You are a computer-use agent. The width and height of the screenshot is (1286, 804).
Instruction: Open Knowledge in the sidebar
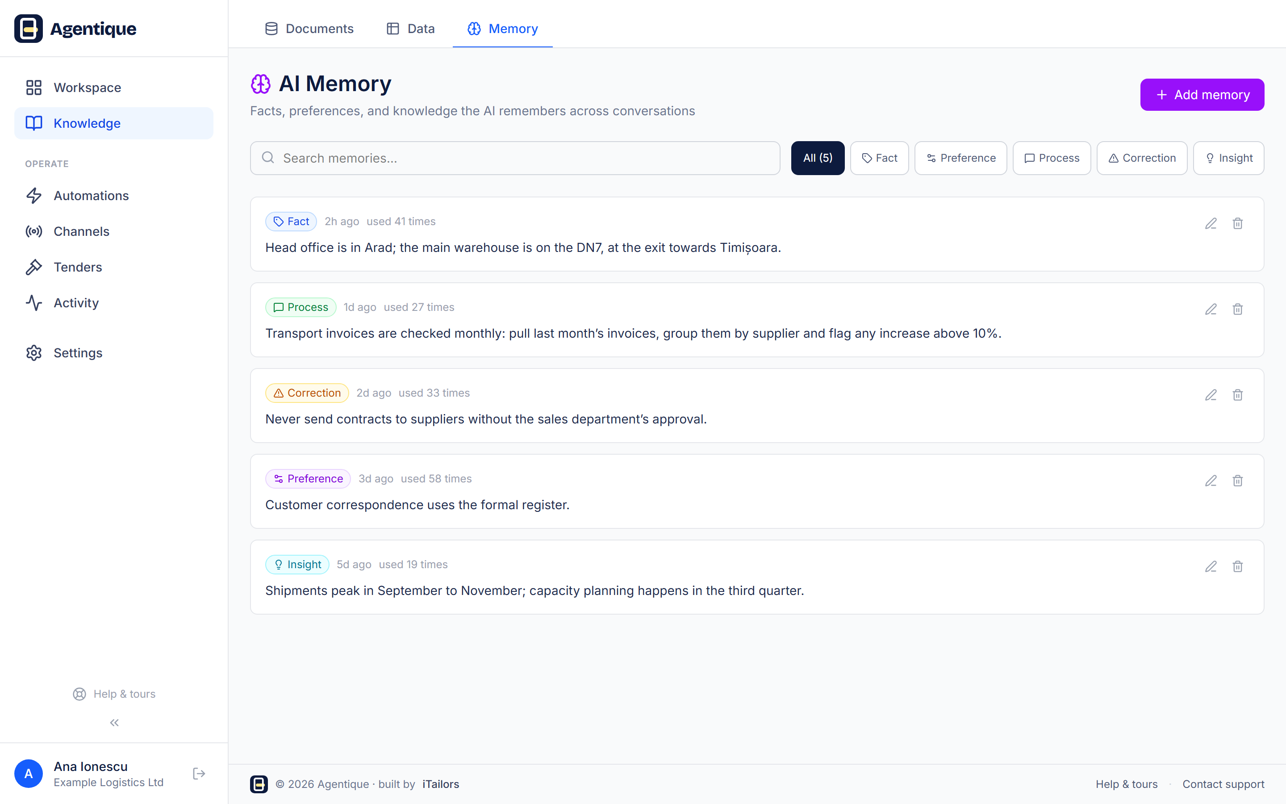click(x=114, y=123)
